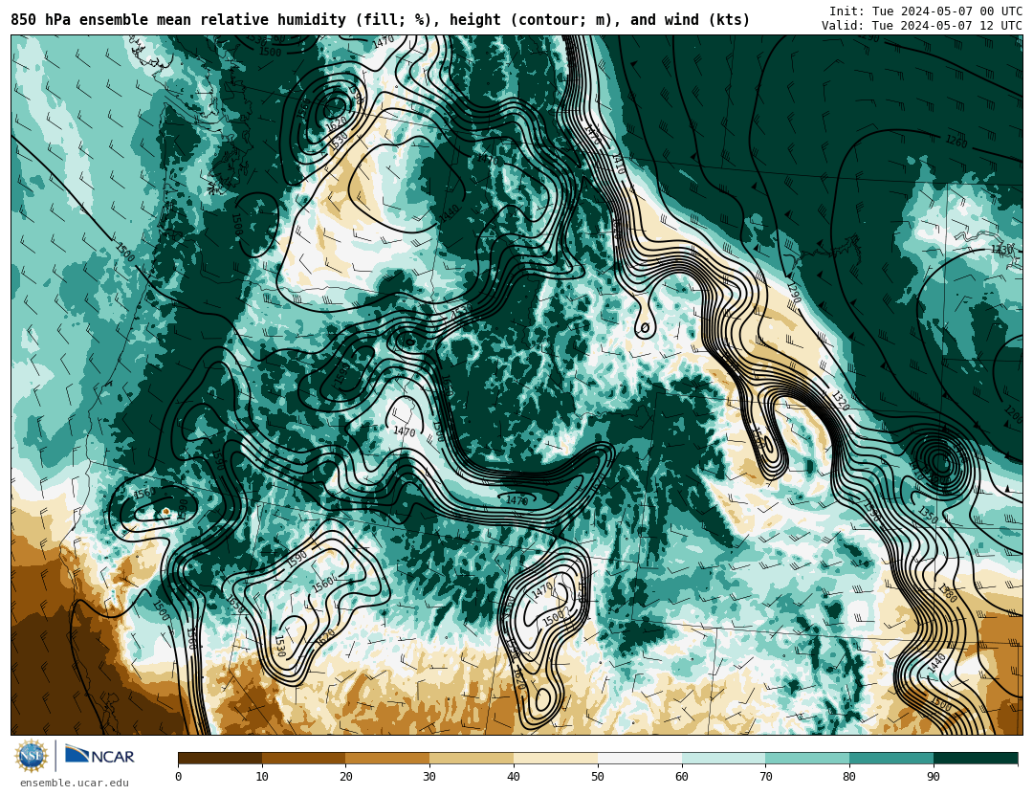Click the colorbar tick label 90
Viewport: 1033px width, 795px height.
[934, 777]
